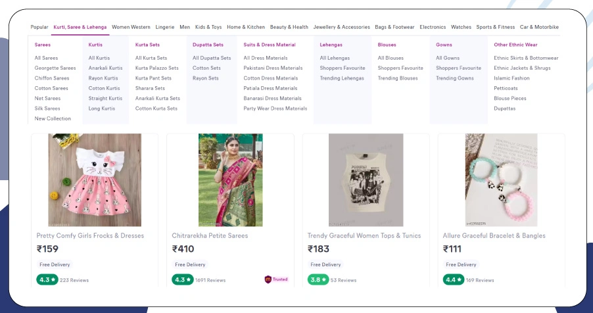Open the Georgette Sarees link
The image size is (593, 313).
[x=55, y=68]
